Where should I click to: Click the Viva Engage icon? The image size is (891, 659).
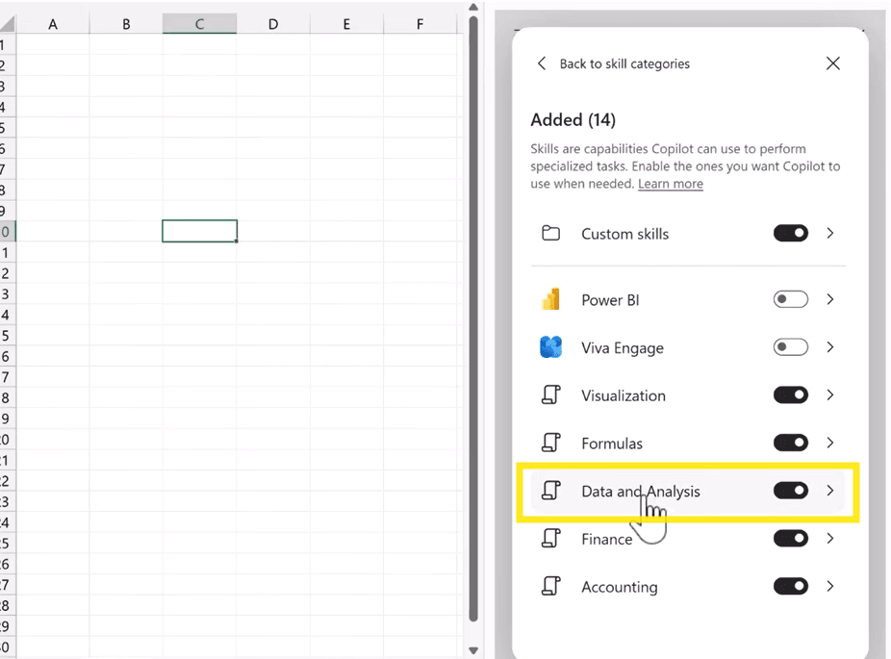point(550,347)
